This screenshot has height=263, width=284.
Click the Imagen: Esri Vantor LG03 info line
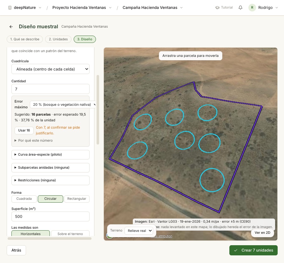point(193,221)
